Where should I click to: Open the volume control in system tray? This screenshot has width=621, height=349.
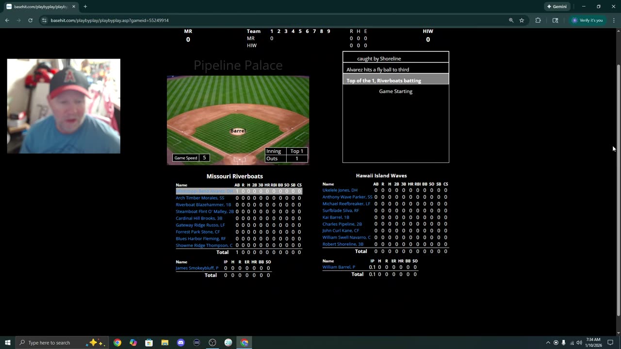click(x=579, y=343)
